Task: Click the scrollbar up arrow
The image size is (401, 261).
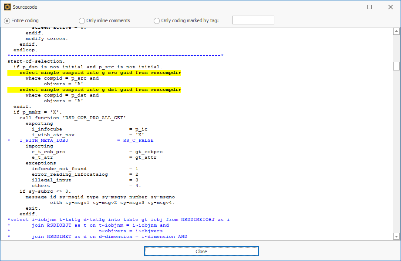Action: point(396,31)
